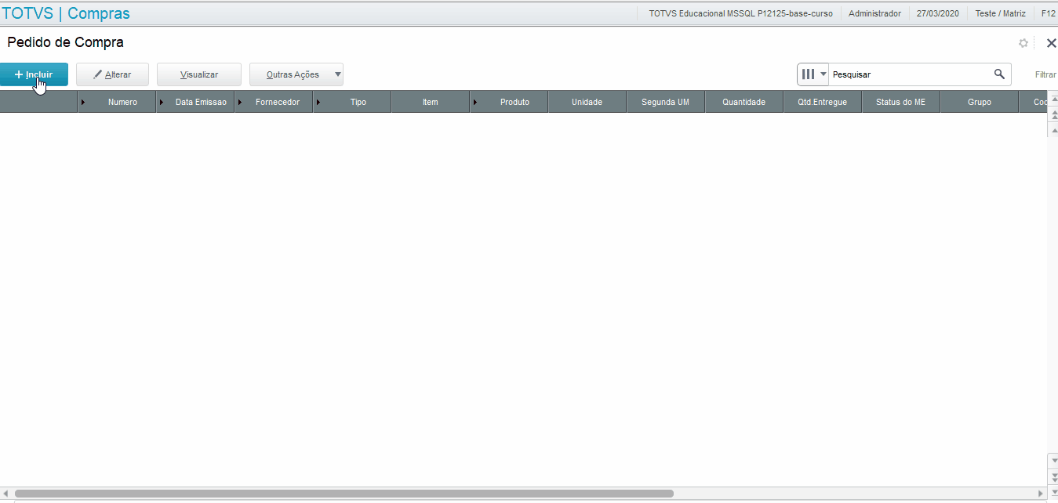Click the sort arrow in the Produto column
Screen dimensions: 1058x503
coord(475,103)
